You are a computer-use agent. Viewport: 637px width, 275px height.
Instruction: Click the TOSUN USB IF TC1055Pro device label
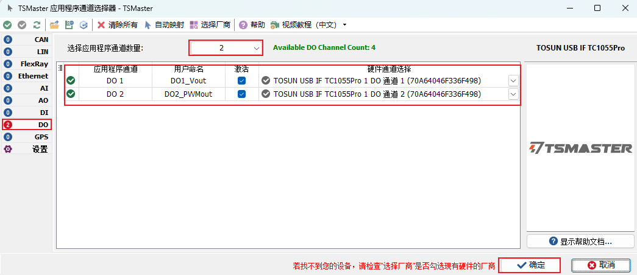click(x=580, y=48)
